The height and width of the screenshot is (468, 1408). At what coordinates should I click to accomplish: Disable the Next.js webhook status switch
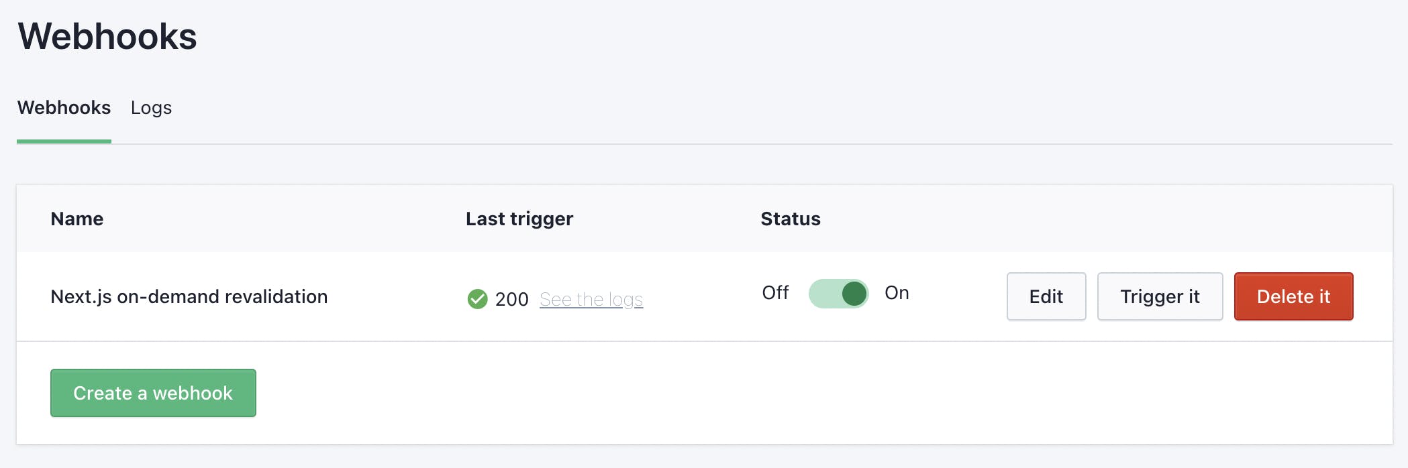838,294
